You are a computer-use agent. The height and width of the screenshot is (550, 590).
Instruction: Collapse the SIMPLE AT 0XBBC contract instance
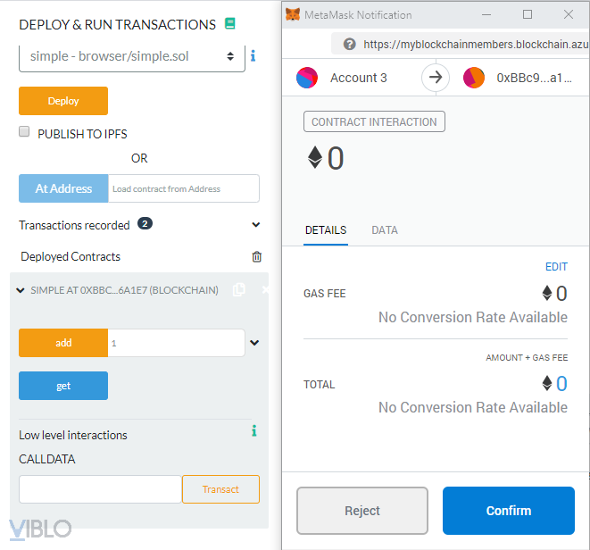click(x=21, y=290)
